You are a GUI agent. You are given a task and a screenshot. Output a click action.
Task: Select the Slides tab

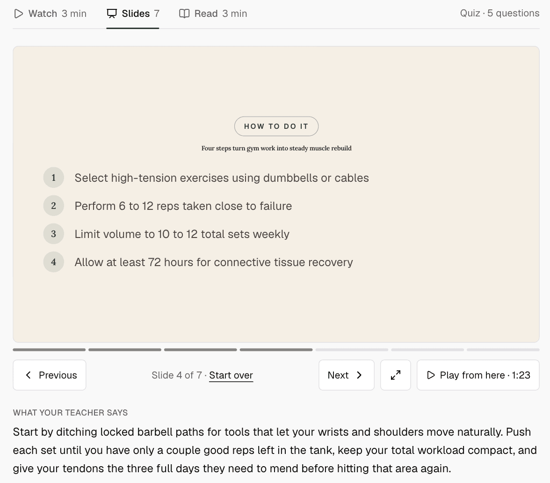tap(133, 14)
